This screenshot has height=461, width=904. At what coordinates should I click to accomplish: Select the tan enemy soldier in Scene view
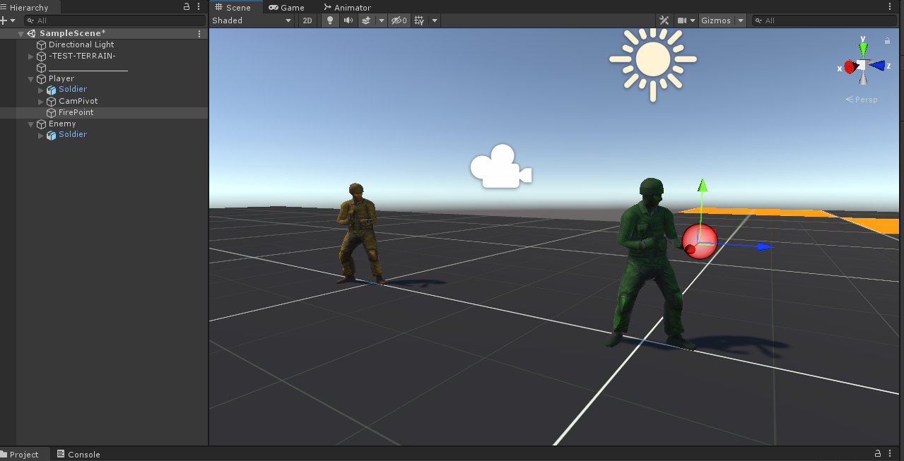click(x=360, y=233)
